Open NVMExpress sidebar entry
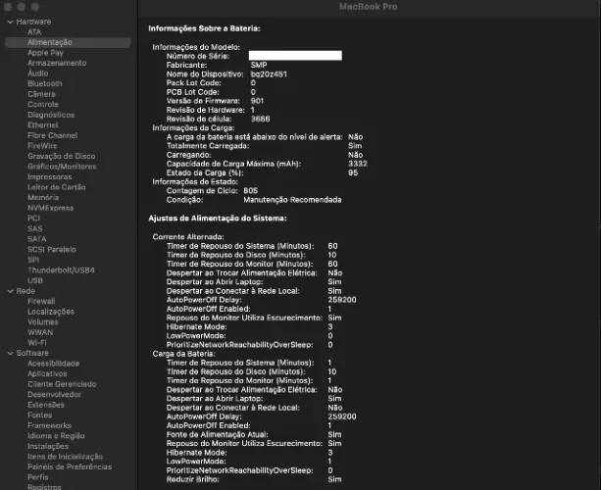This screenshot has height=490, width=601. (50, 208)
